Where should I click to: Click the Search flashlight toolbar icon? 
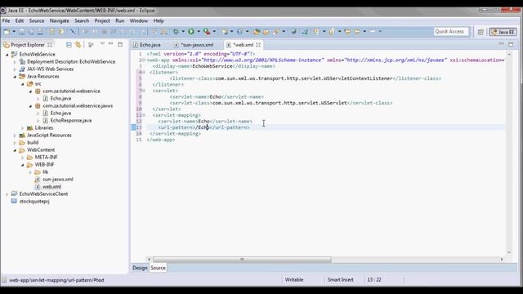point(276,32)
